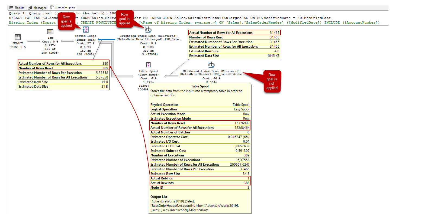Click the Nested Loops (Inner Join) label

(85, 38)
